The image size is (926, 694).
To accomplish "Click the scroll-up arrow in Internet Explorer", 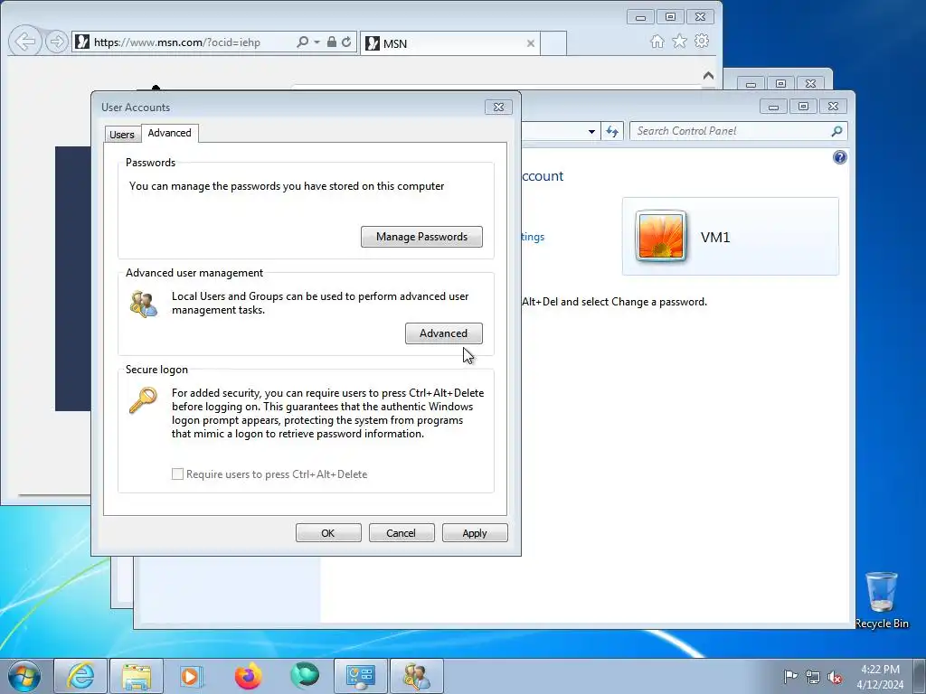I will [x=708, y=76].
